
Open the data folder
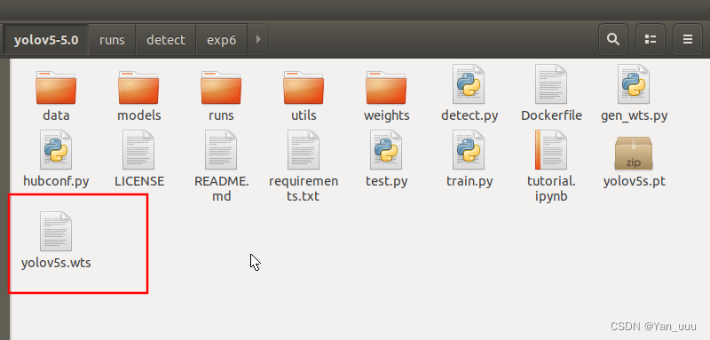click(x=56, y=87)
